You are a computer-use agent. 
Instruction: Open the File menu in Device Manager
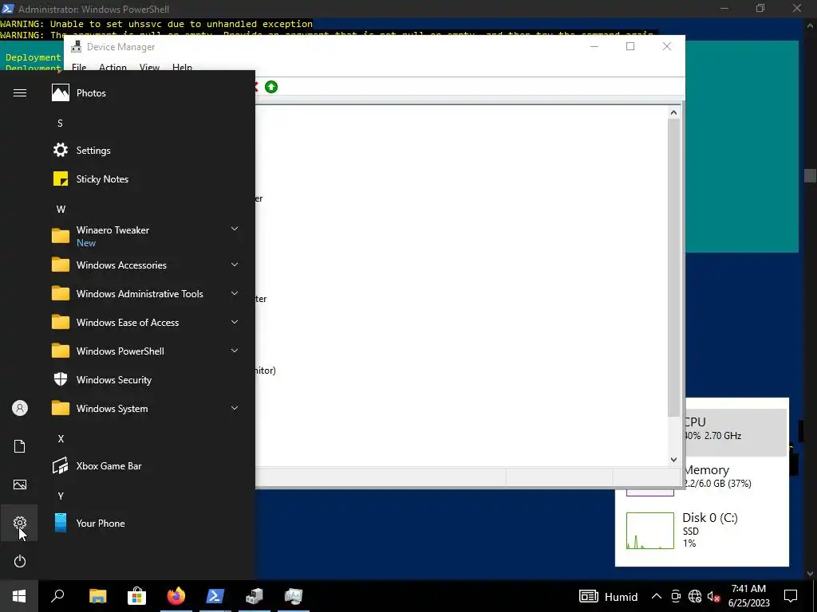[x=79, y=67]
